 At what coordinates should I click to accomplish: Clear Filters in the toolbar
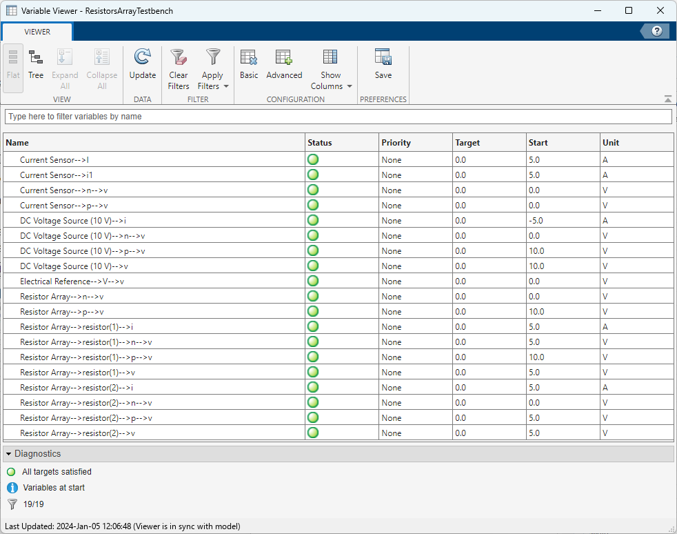(x=179, y=69)
